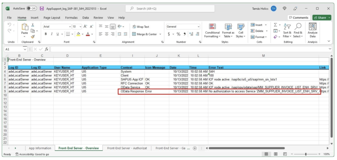337x160 pixels.
Task: Click the horizontal scrollbar of sheet
Action: tap(246, 148)
